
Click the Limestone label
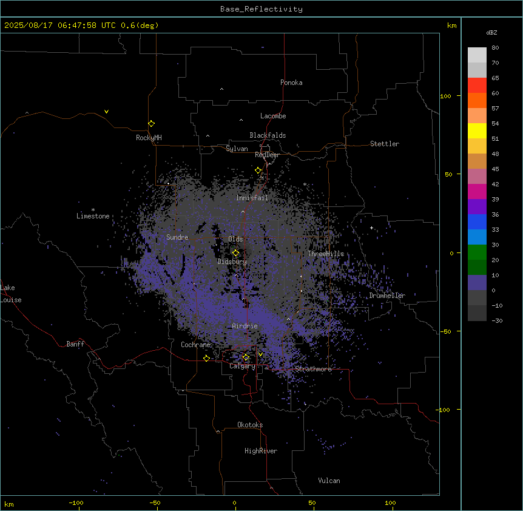(x=93, y=216)
